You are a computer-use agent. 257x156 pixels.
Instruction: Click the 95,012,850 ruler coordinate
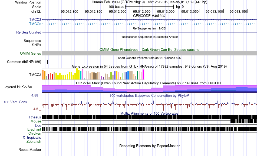pos(94,11)
